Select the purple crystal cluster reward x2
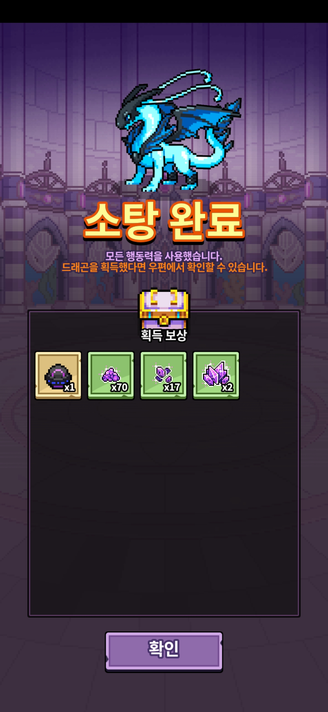The width and height of the screenshot is (328, 712). (216, 375)
